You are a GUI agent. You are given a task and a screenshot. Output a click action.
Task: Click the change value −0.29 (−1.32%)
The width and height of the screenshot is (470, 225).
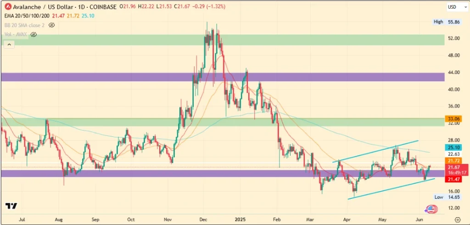point(209,6)
